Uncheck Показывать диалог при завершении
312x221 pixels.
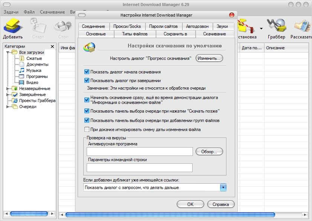click(87, 80)
